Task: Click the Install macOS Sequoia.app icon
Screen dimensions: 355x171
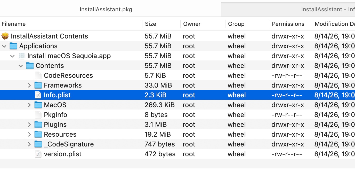Action: [x=22, y=56]
